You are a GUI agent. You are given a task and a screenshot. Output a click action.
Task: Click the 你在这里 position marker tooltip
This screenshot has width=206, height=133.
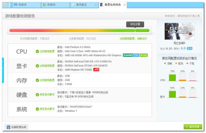pyautogui.click(x=135, y=24)
